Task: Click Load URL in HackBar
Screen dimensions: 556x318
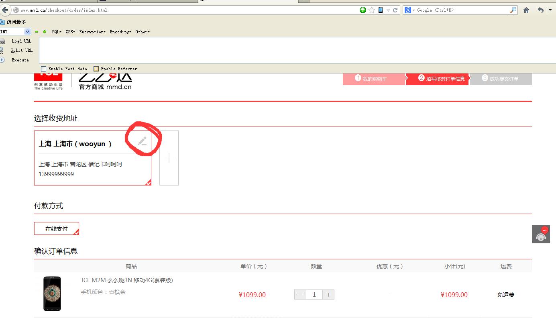Action: click(22, 41)
